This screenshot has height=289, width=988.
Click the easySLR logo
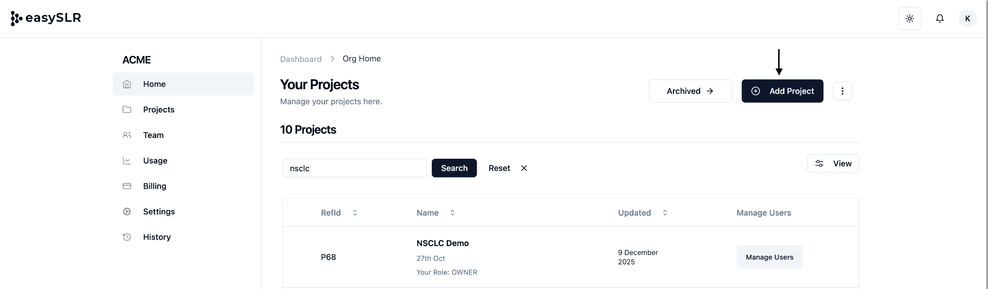point(46,18)
